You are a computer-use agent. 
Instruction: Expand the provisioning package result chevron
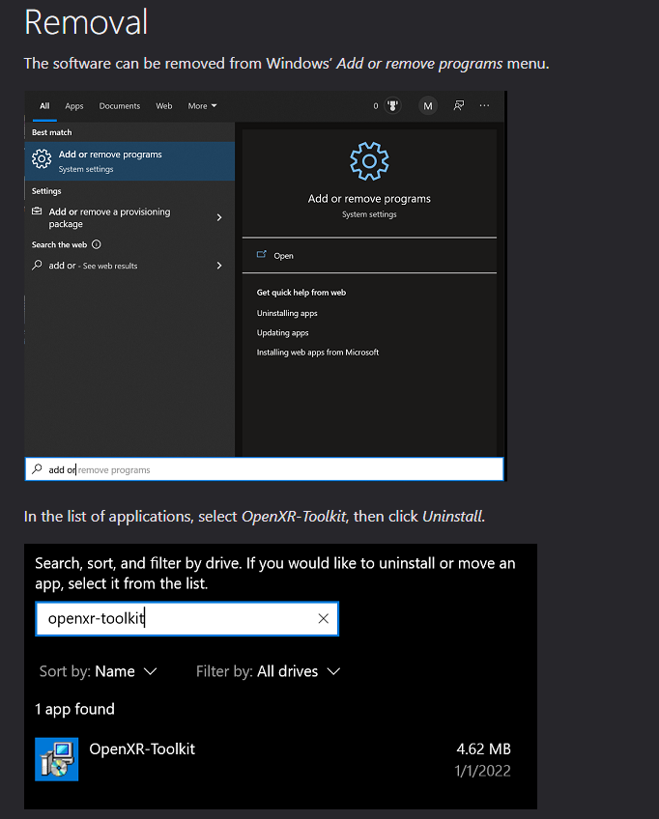tap(219, 217)
